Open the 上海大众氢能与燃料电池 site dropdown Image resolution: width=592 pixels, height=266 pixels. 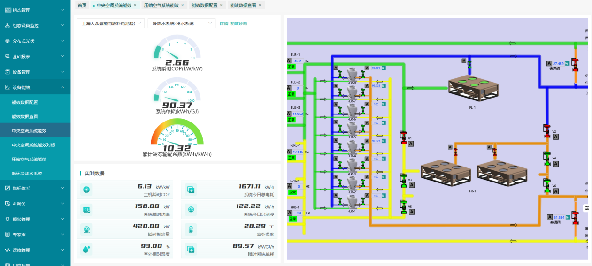[111, 23]
